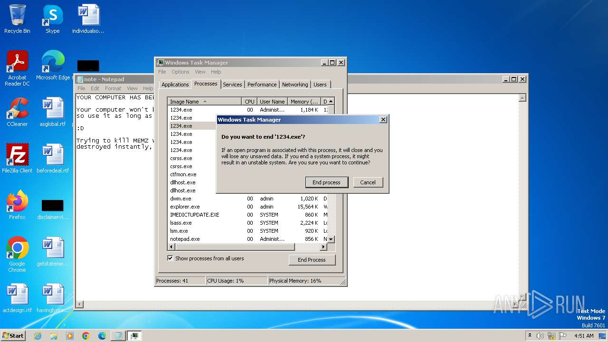Open getstateme... desktop document
Screen dimensions: 608x342
tap(53, 252)
